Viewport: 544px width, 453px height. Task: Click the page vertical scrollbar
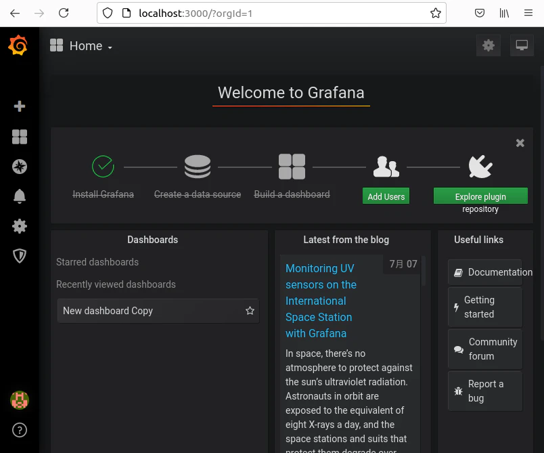pos(542,203)
